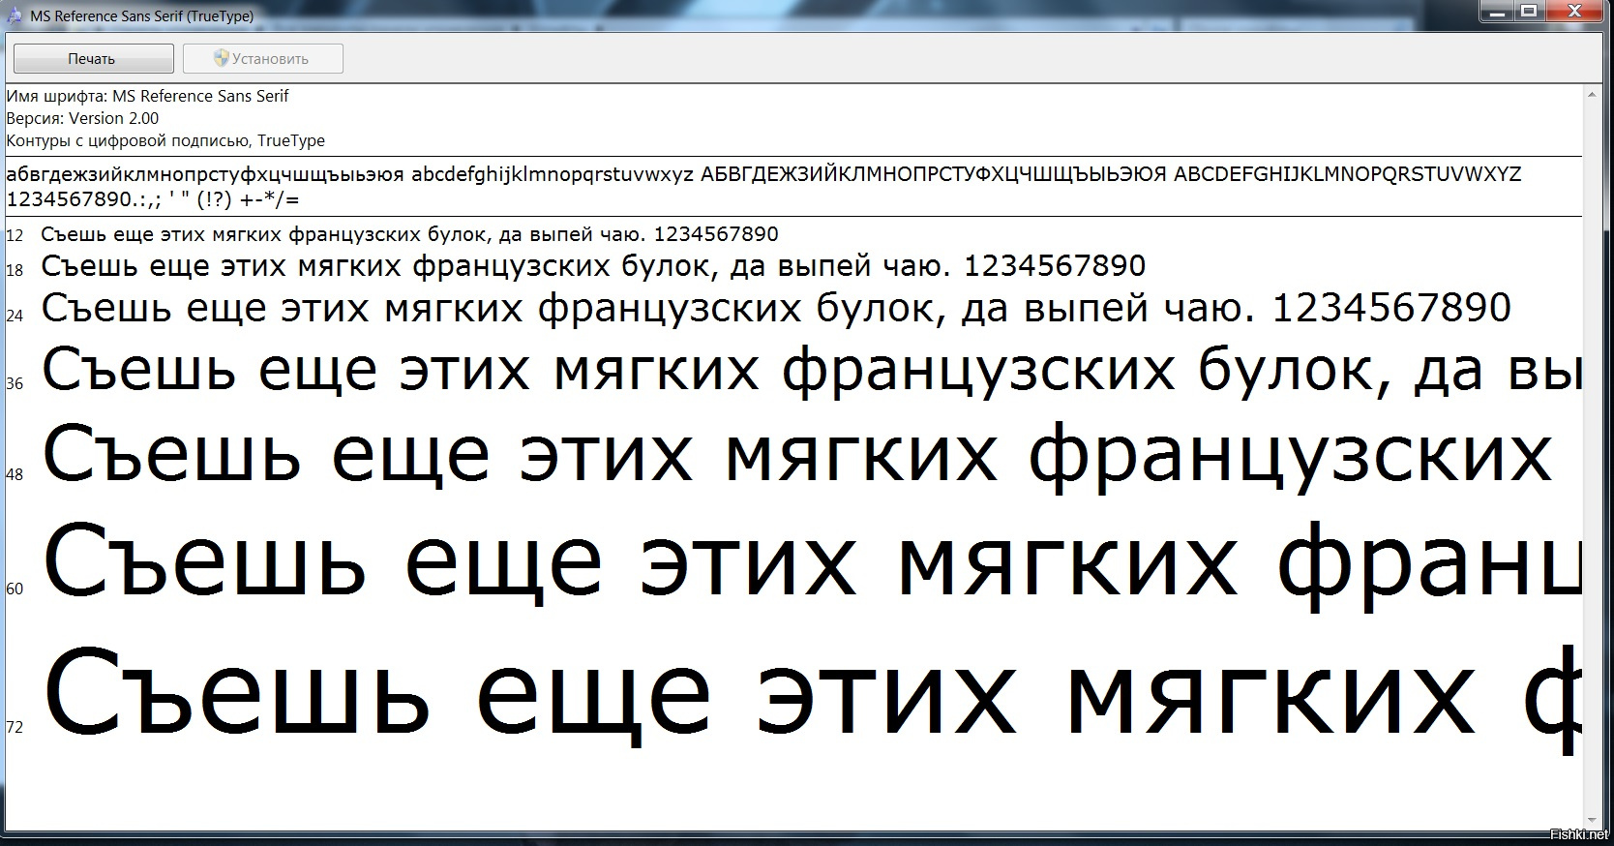Image resolution: width=1614 pixels, height=846 pixels.
Task: Click the shield icon on Установить
Action: tap(221, 58)
